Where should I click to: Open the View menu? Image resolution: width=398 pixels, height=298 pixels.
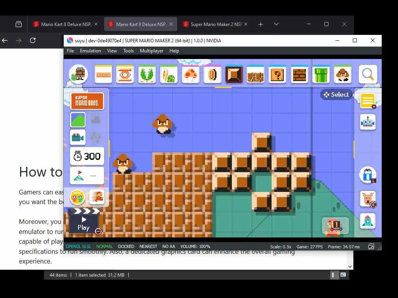(x=112, y=51)
